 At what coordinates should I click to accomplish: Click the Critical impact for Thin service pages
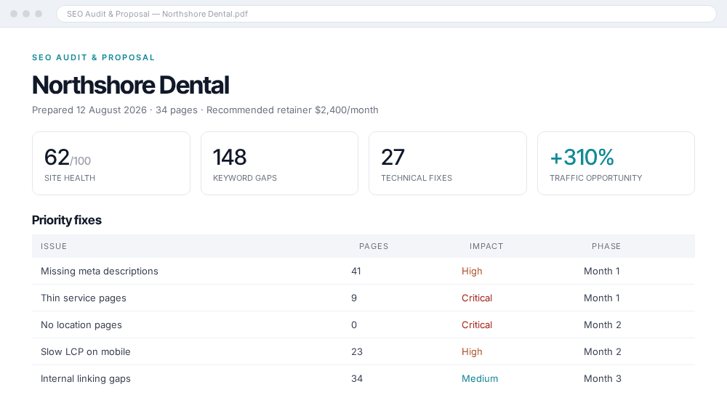[x=477, y=298]
